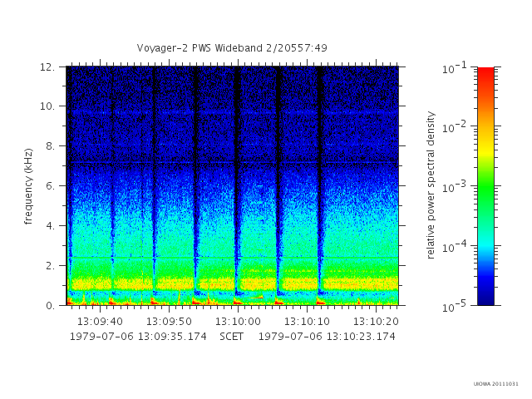Click the end time "1979-07-06 13:10:23.174"

(327, 337)
